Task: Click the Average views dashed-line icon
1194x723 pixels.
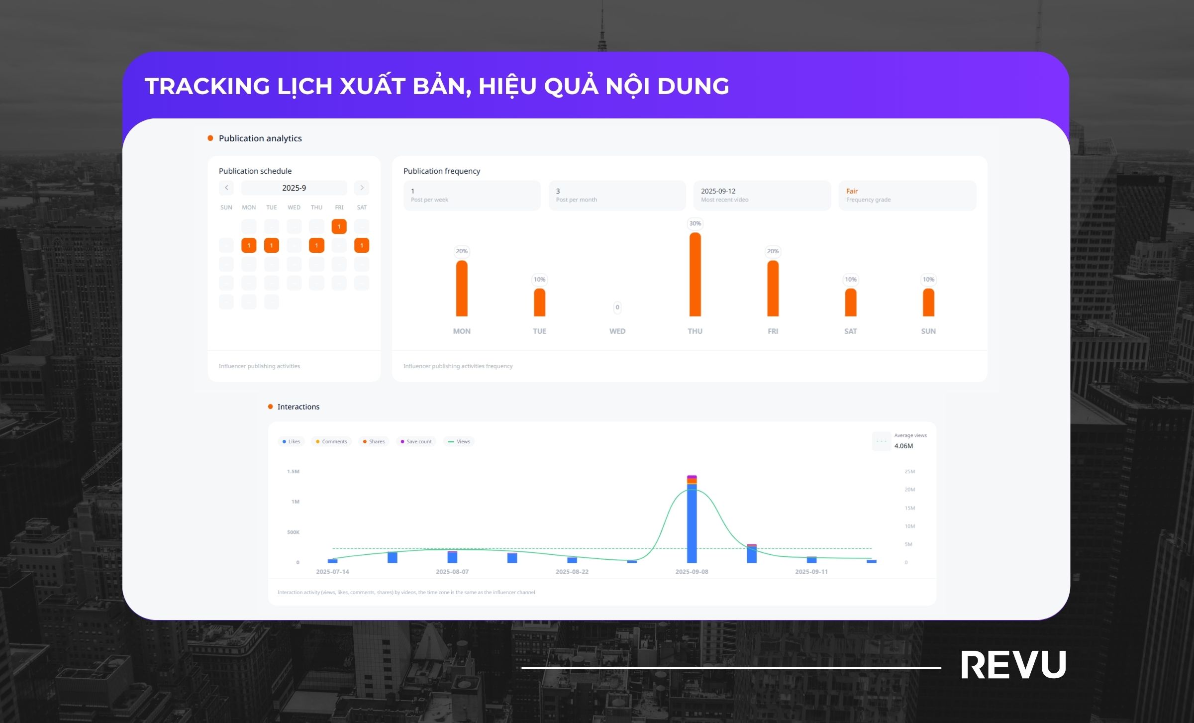Action: point(881,441)
